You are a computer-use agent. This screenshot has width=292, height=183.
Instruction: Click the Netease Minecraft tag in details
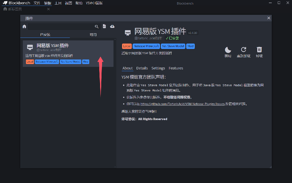(146, 46)
